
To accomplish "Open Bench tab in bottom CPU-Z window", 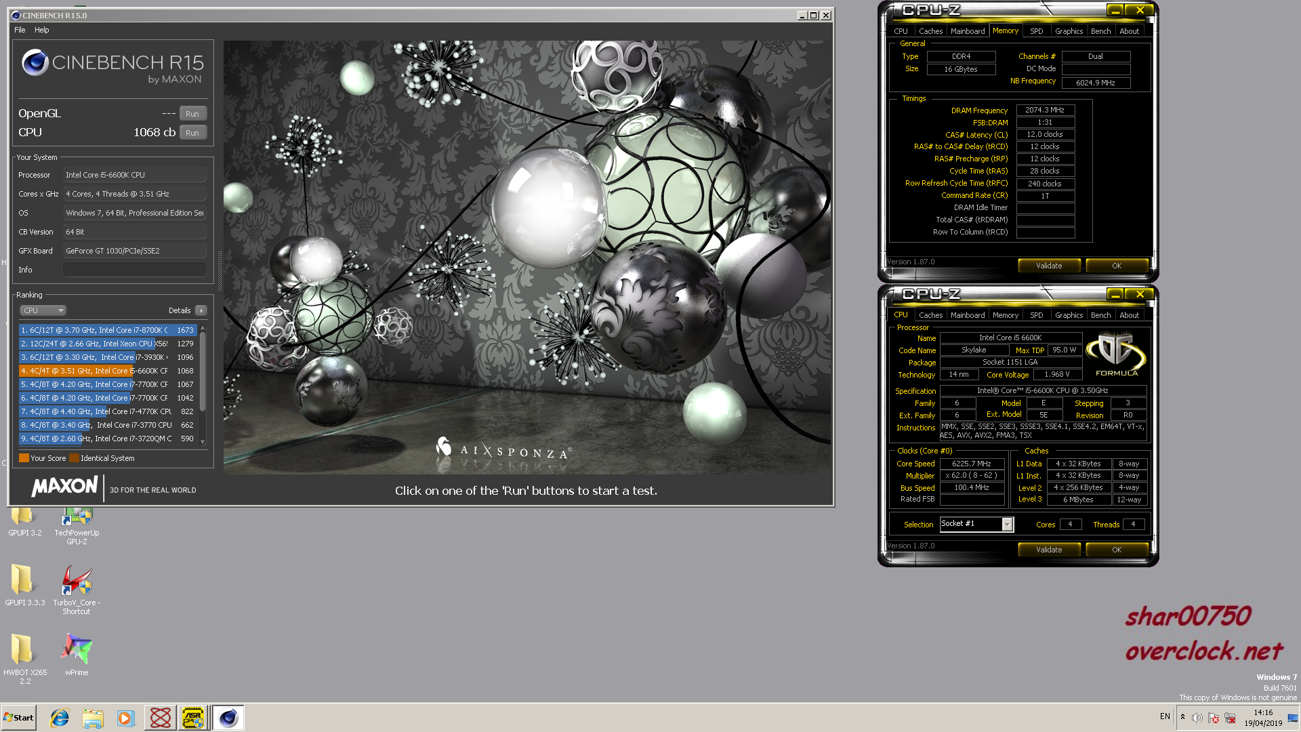I will pyautogui.click(x=1100, y=315).
